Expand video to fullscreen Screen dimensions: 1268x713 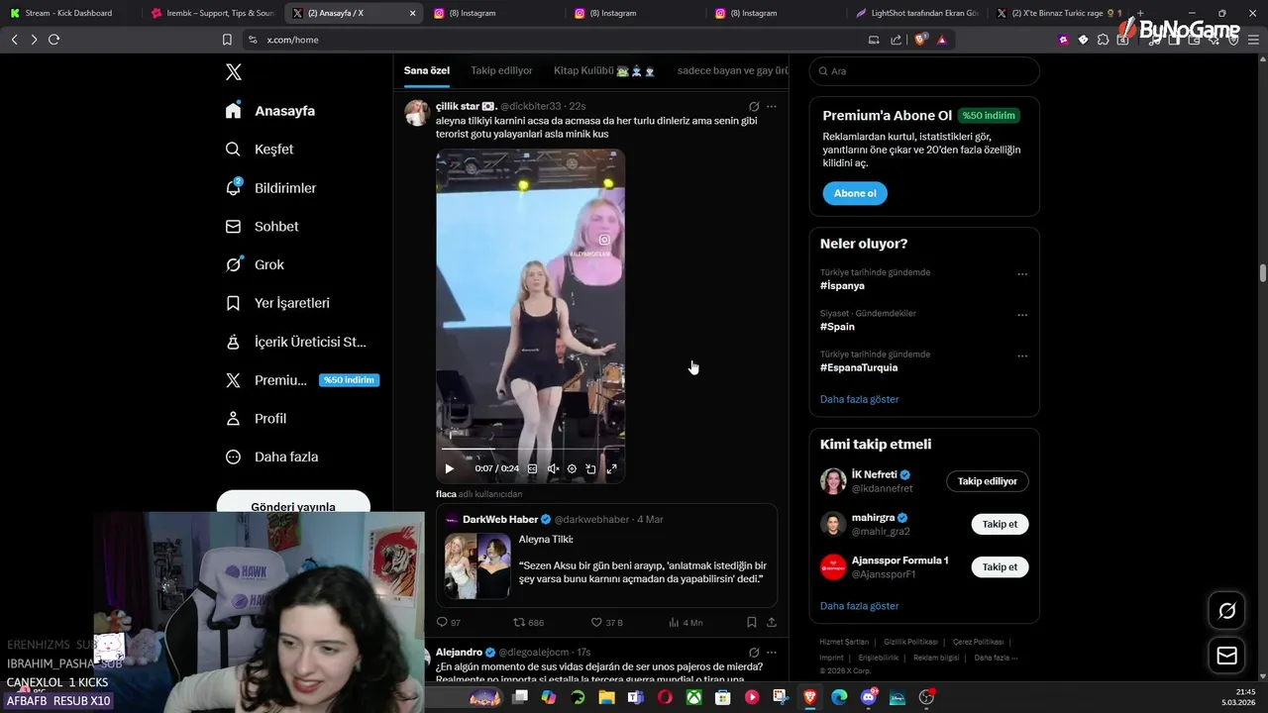[x=611, y=469]
